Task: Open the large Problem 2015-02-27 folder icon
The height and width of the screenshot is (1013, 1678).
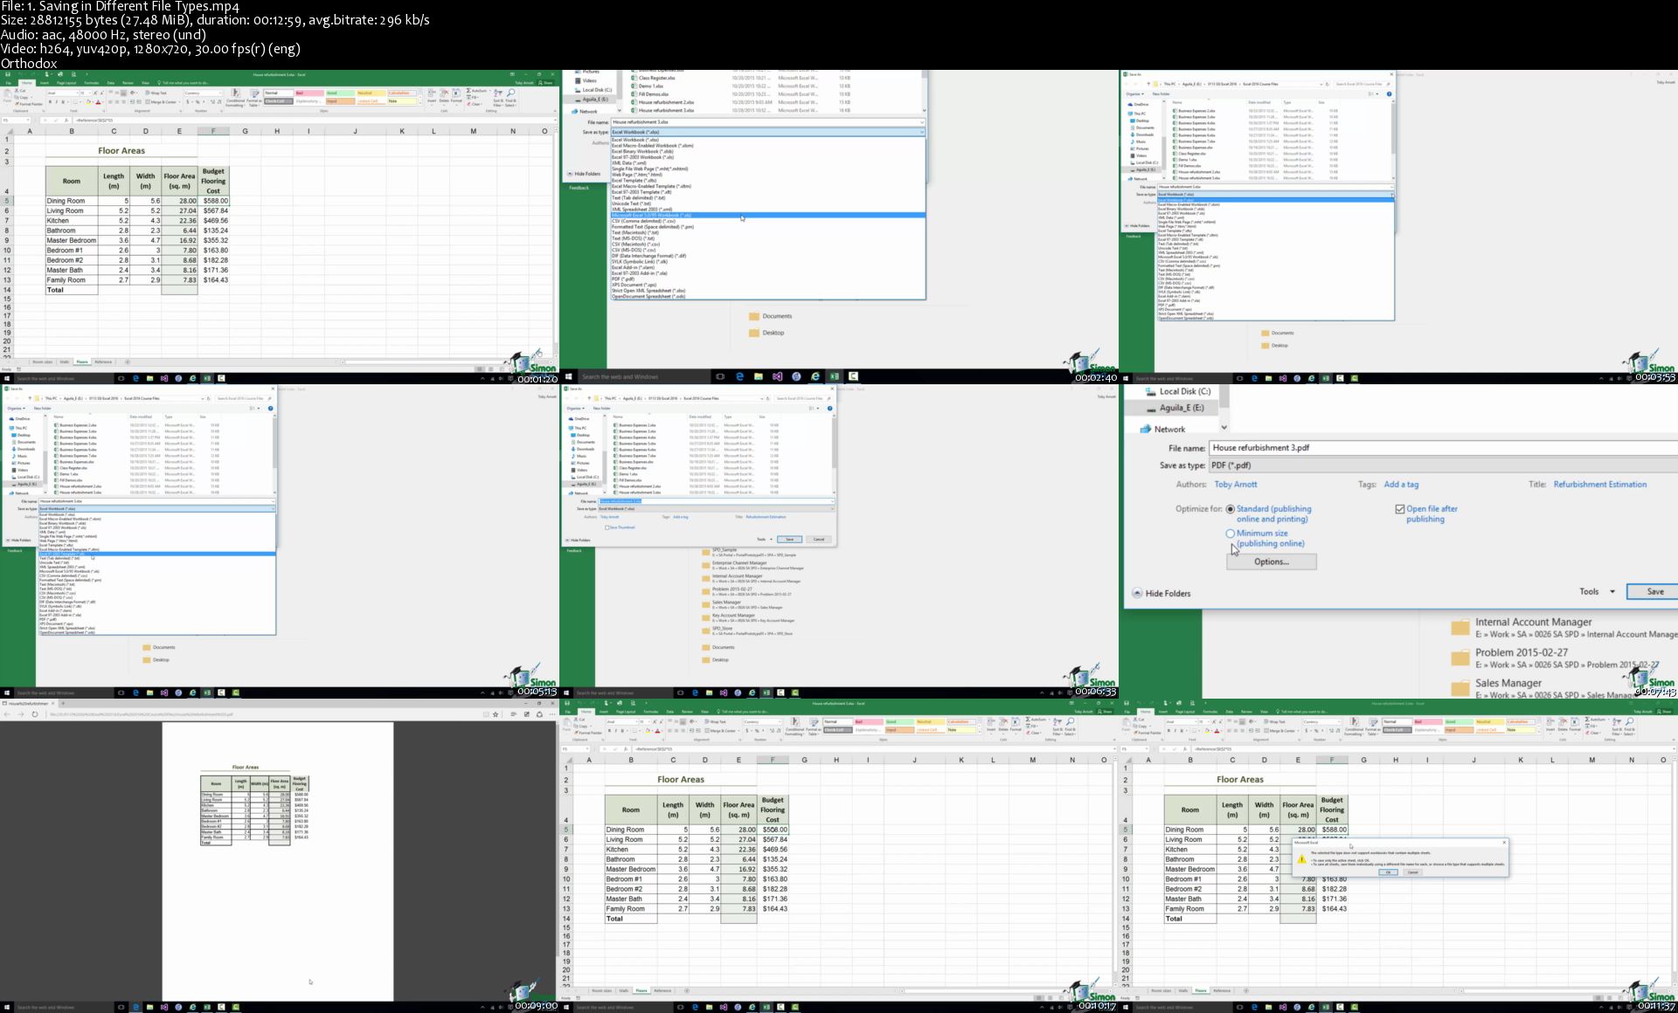Action: [x=1460, y=658]
